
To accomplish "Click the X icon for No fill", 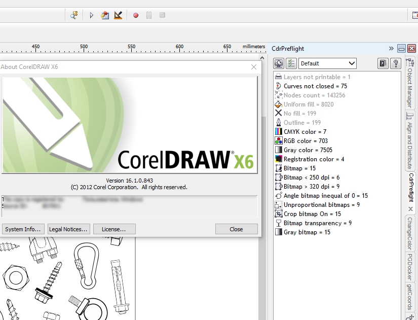I will (x=278, y=113).
